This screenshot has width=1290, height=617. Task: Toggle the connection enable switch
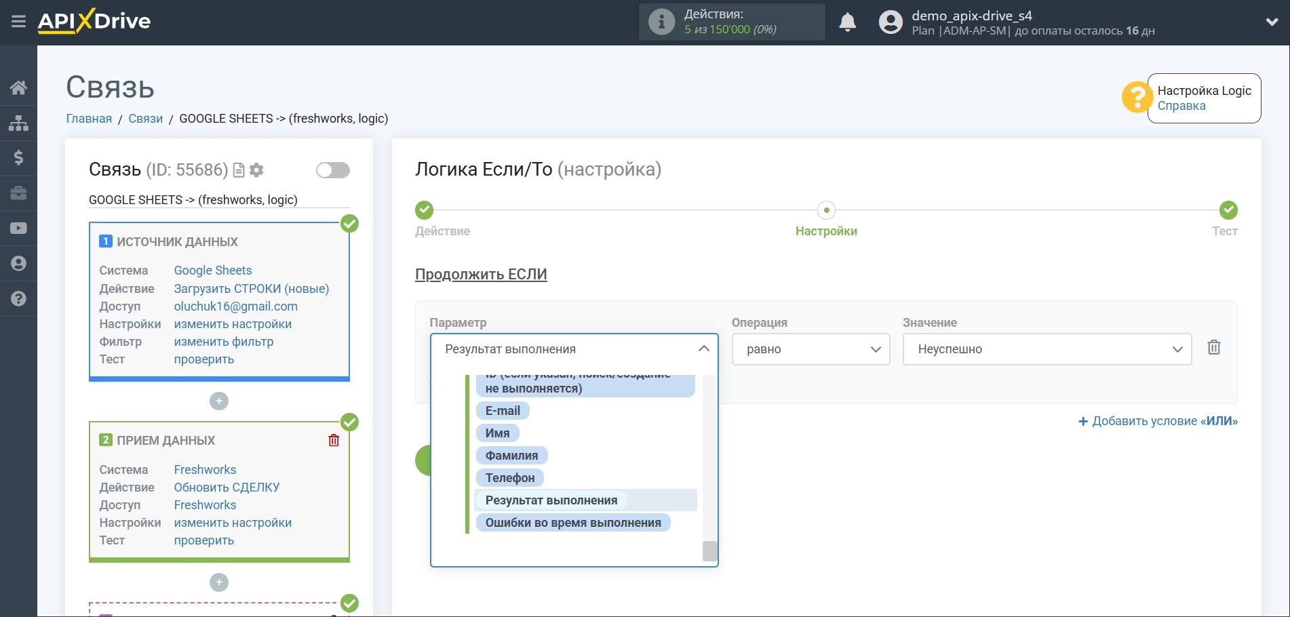click(x=332, y=170)
